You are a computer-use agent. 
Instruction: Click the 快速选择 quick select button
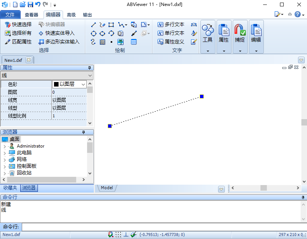tap(18, 24)
